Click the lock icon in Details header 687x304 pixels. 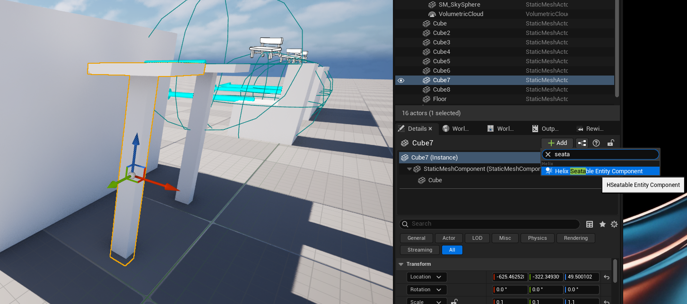coord(610,143)
